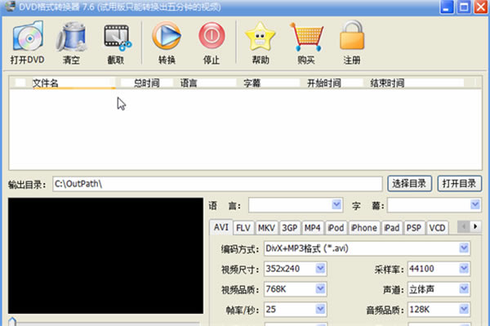Switch to the MKV format tab
490x326 pixels.
[266, 228]
